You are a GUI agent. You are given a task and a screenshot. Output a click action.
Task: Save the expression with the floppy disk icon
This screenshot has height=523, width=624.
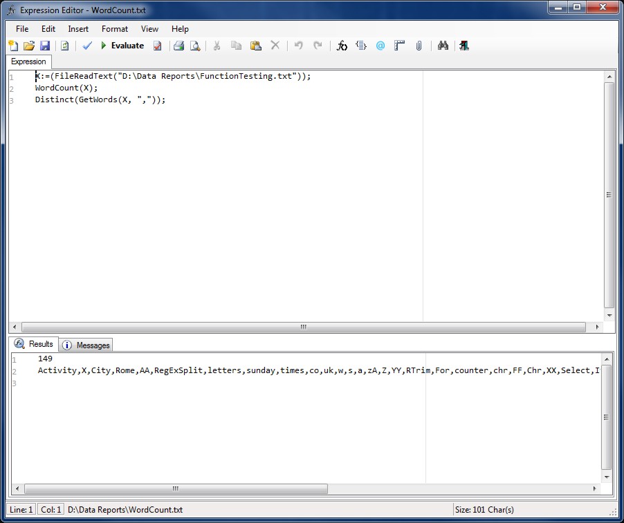pos(45,46)
